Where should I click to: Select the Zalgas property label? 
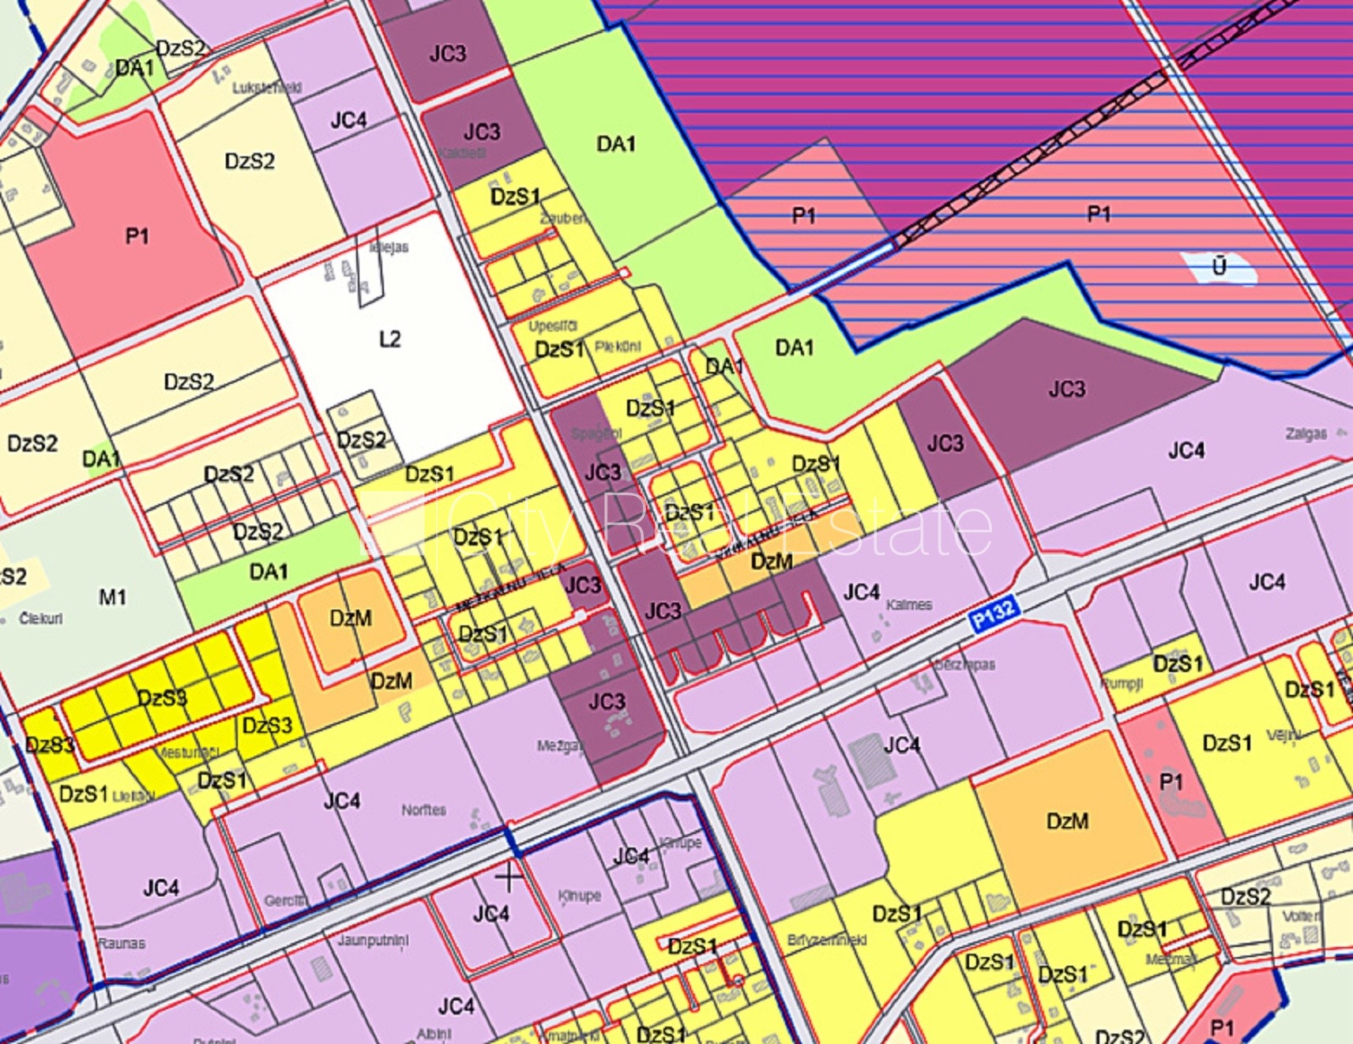pyautogui.click(x=1306, y=434)
